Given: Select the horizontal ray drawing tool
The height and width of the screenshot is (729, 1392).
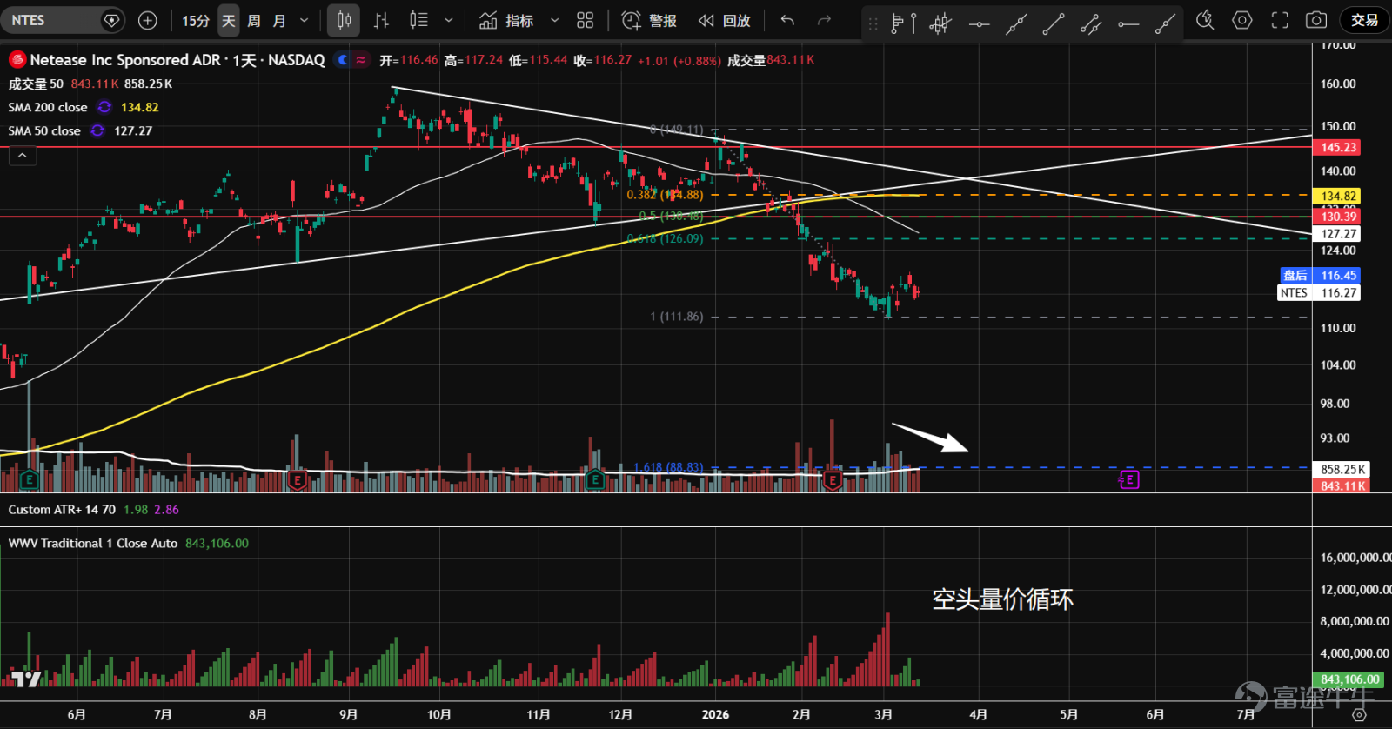Looking at the screenshot, I should [1128, 23].
